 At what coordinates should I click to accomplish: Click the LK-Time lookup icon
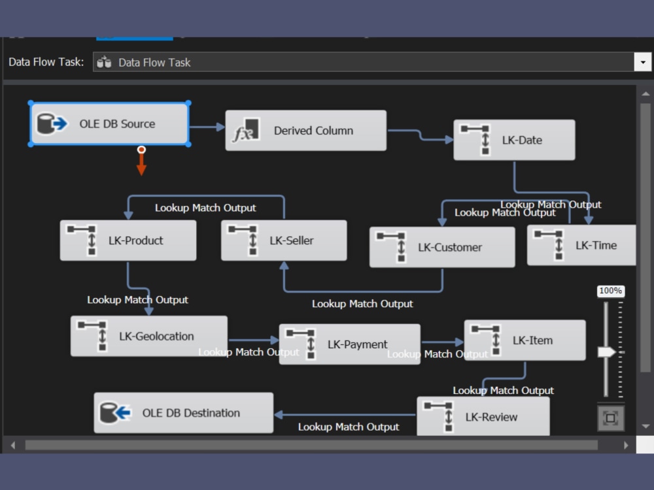pos(549,245)
